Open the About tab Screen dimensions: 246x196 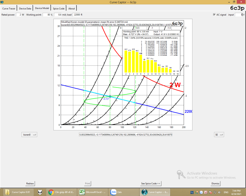(71, 8)
